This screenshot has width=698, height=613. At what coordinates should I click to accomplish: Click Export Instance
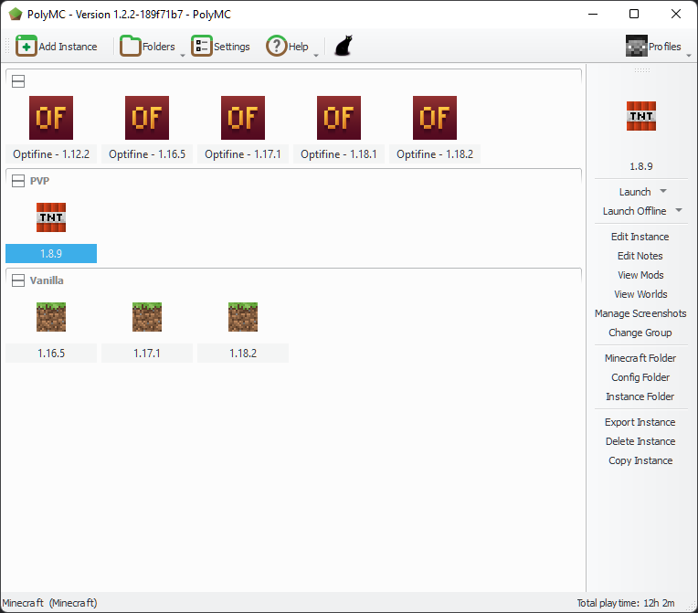tap(640, 422)
